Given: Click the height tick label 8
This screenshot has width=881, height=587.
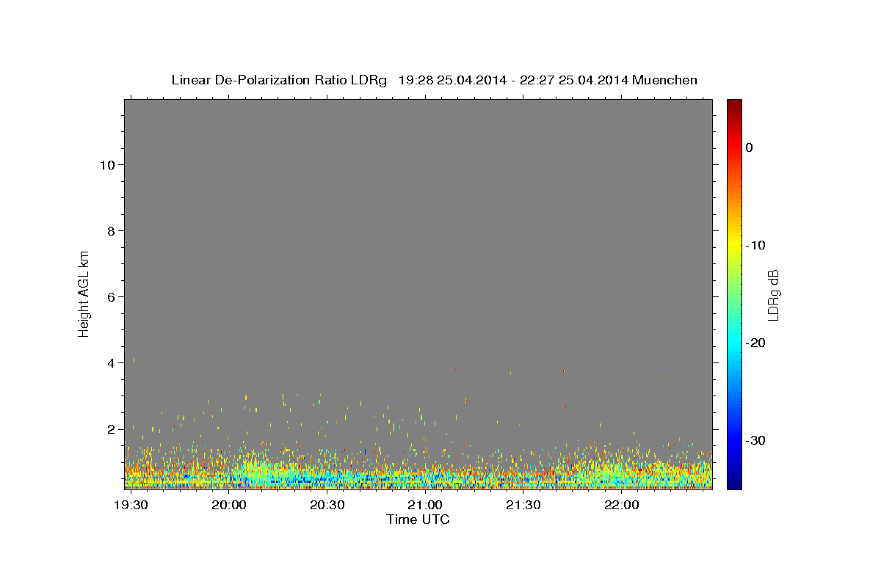Looking at the screenshot, I should tap(112, 231).
